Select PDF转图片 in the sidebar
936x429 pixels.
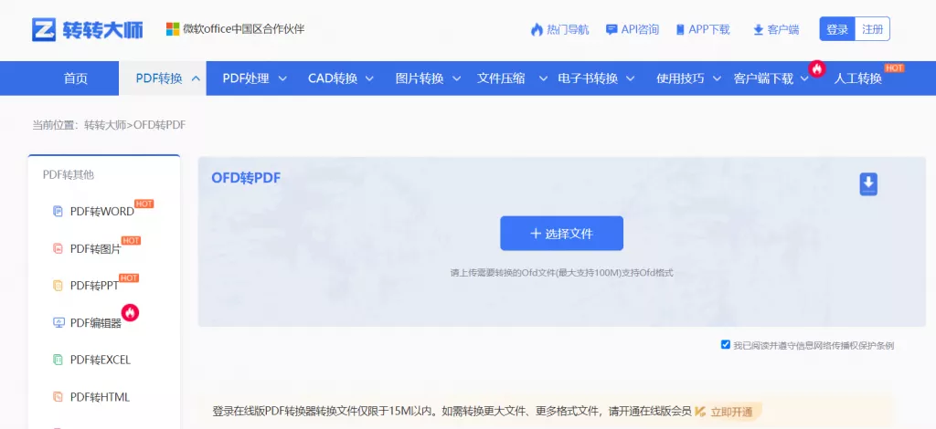coord(95,249)
